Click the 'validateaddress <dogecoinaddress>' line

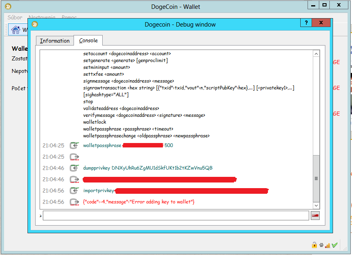121,108
